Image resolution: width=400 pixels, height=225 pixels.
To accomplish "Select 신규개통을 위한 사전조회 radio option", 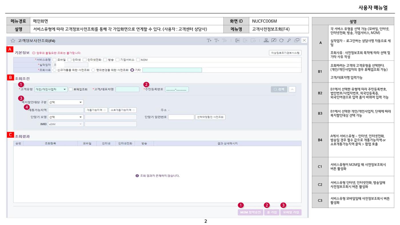I will [54, 70].
